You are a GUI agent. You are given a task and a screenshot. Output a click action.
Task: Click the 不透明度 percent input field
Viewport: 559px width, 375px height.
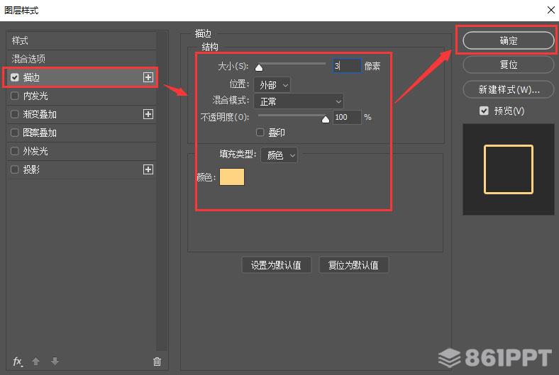tap(347, 117)
